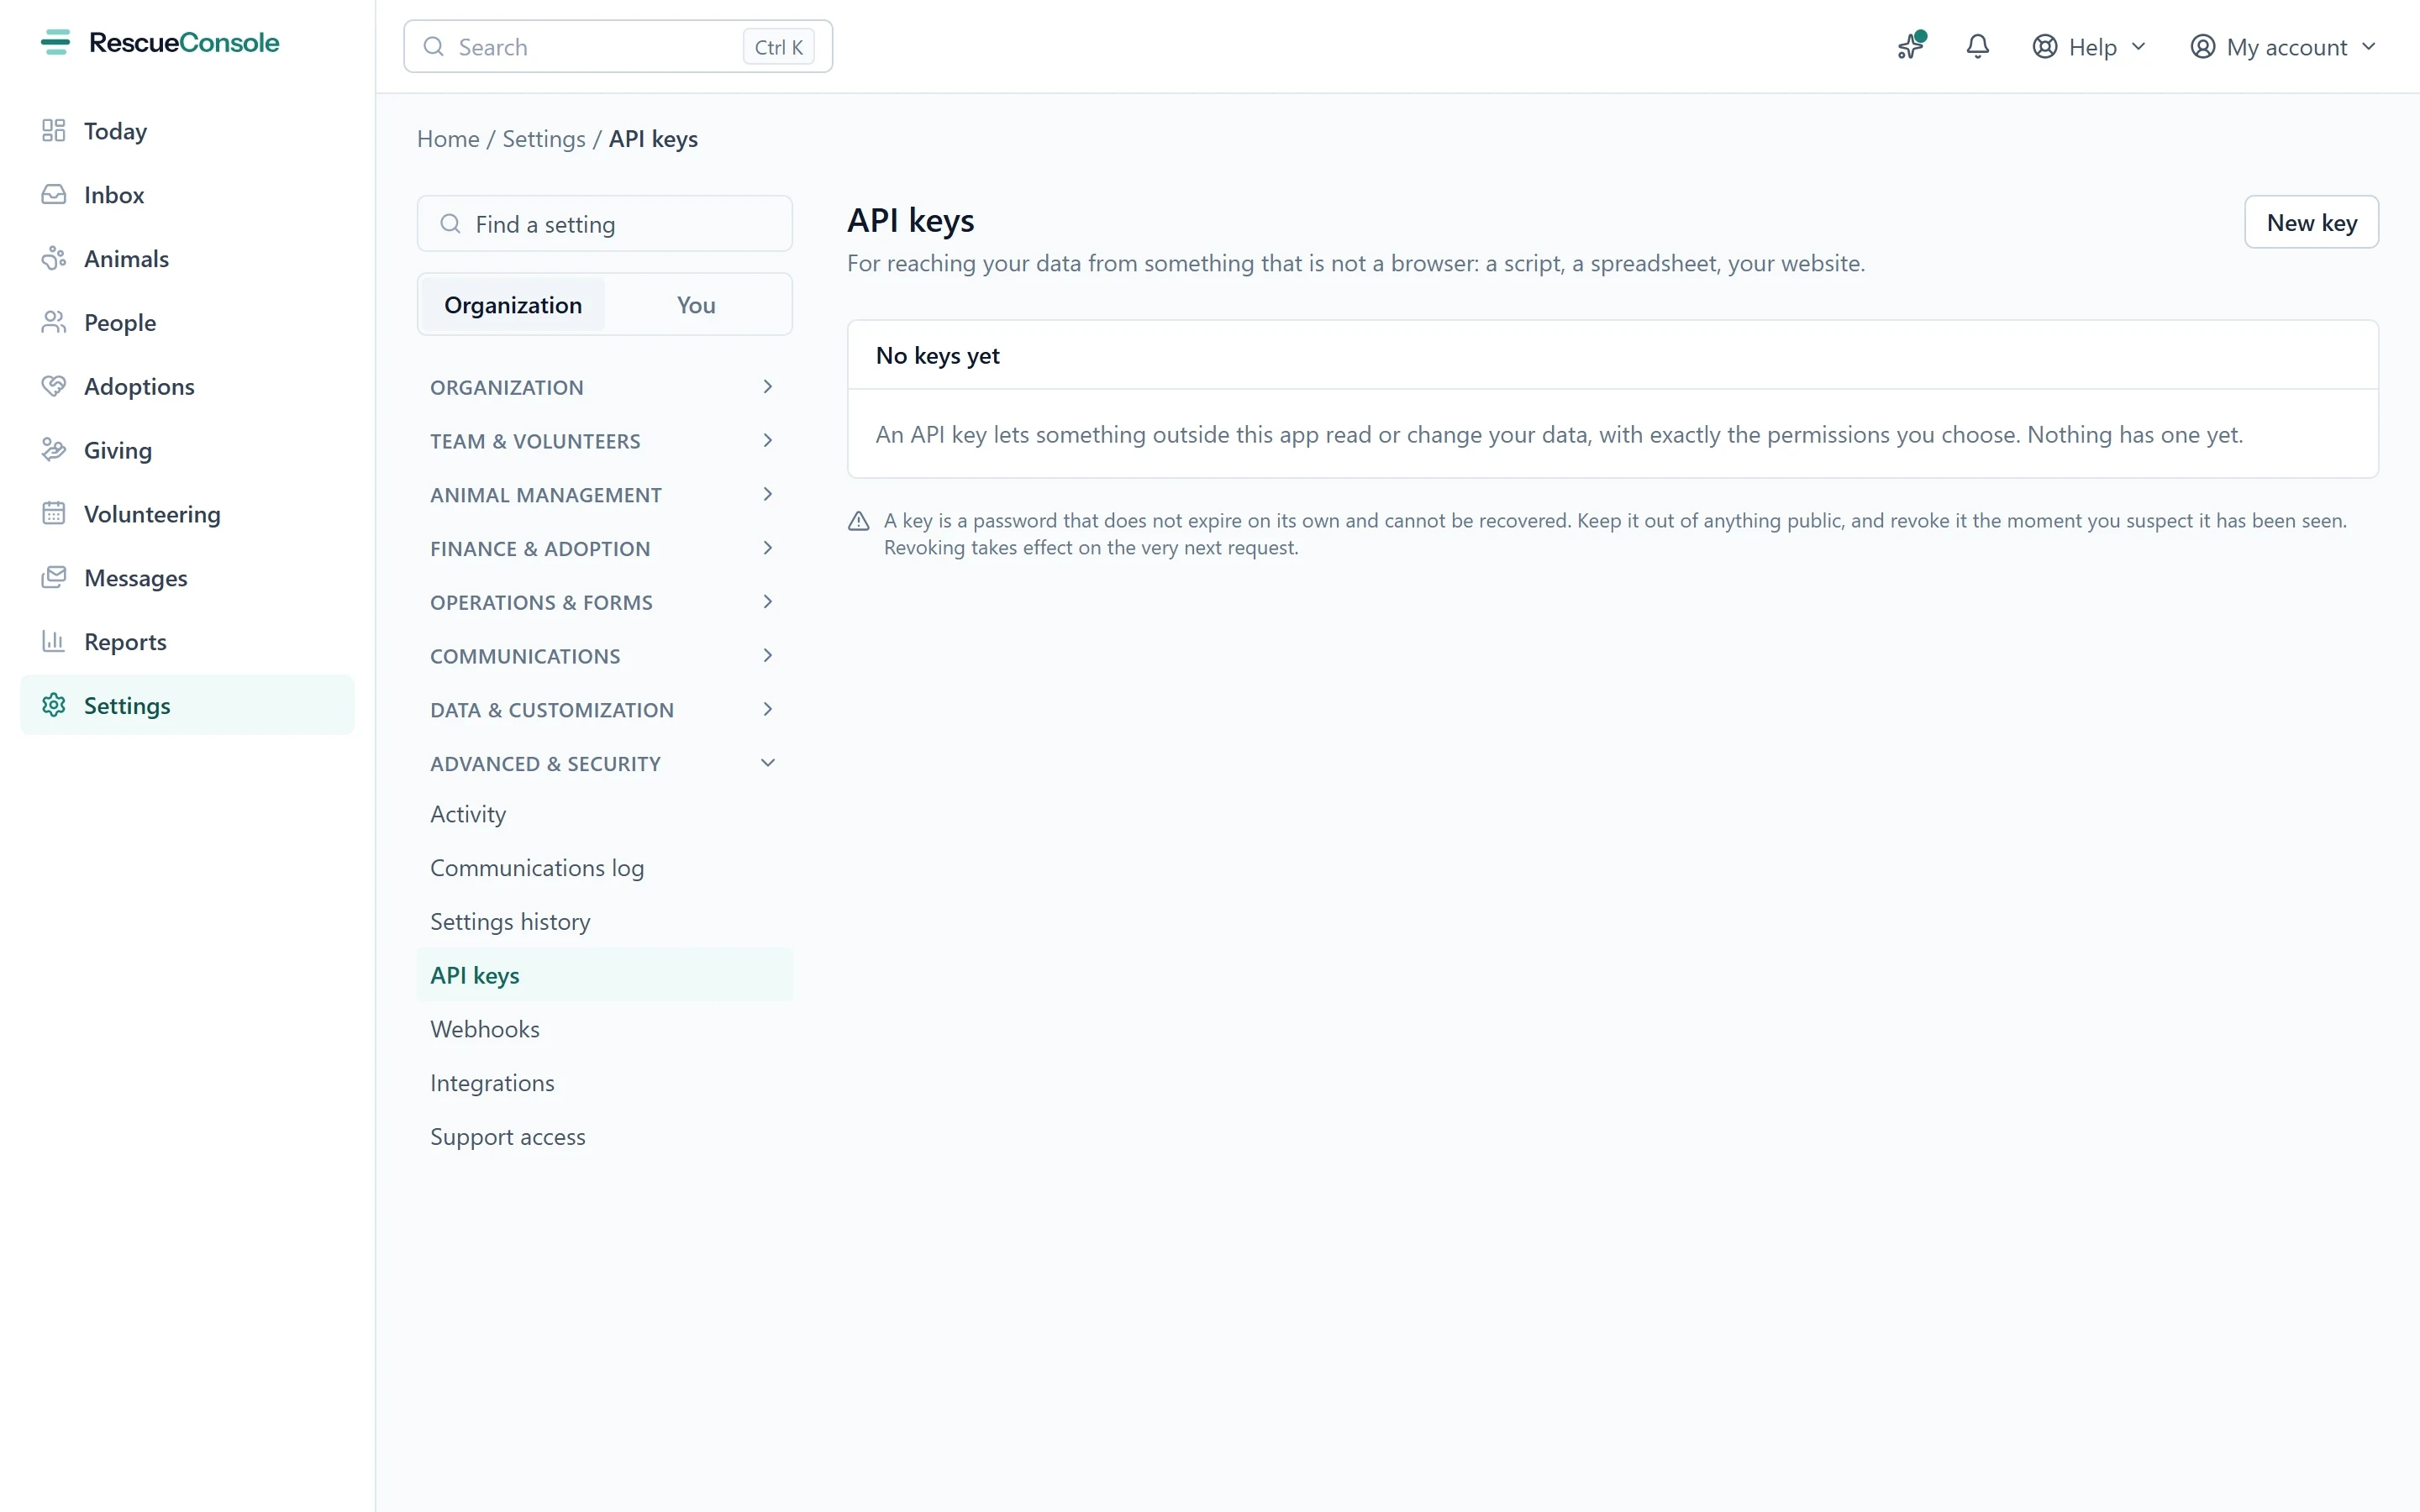This screenshot has height=1512, width=2420.
Task: Expand ANIMAL MANAGEMENT group
Action: coord(604,495)
